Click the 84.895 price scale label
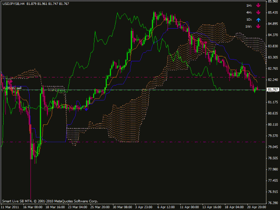Viewport: 280px width, 210px height. pyautogui.click(x=273, y=24)
